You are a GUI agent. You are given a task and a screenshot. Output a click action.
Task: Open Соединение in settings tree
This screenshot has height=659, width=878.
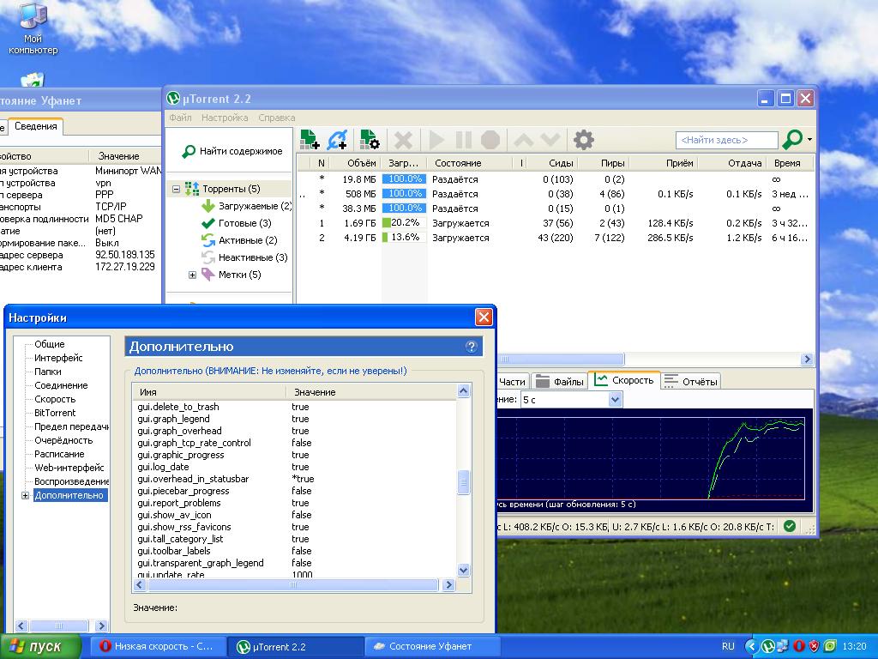pos(61,385)
